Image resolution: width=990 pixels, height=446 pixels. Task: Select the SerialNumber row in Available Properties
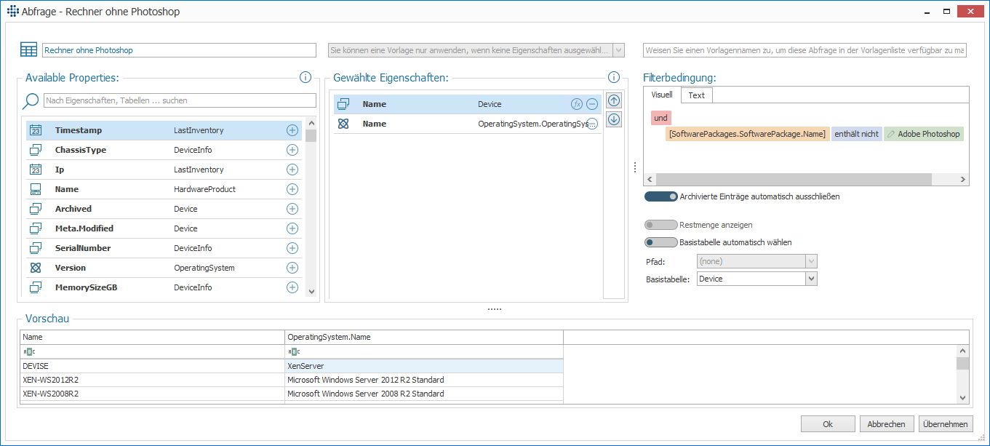tap(164, 248)
